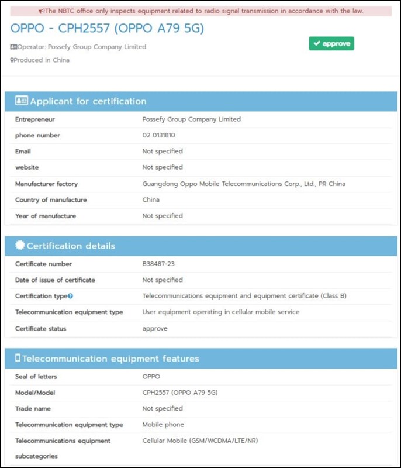Click the certificate number B38487-23
Screen dimensions: 401x468
coord(158,264)
